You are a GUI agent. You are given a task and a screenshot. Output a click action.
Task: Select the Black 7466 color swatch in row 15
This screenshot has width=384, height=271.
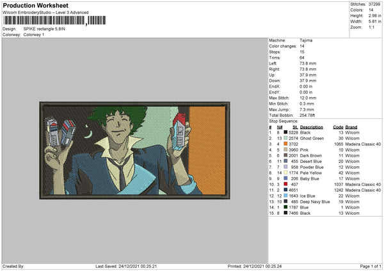coord(285,213)
